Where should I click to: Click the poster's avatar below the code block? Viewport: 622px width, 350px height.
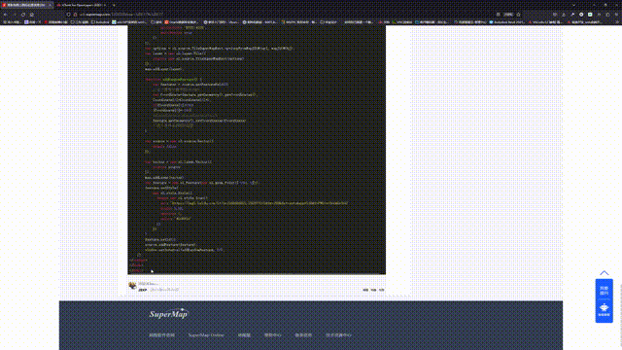pyautogui.click(x=132, y=286)
